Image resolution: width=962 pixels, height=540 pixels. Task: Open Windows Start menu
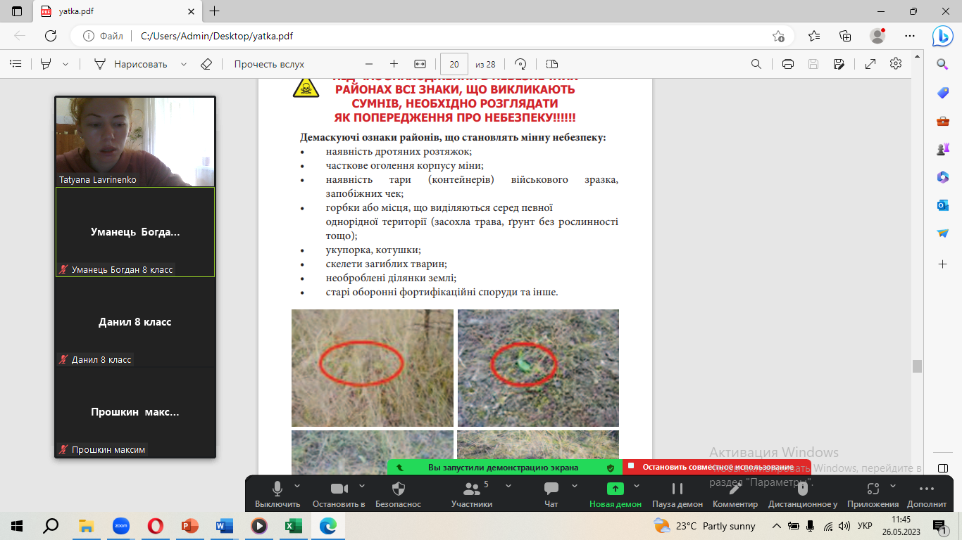pos(16,525)
